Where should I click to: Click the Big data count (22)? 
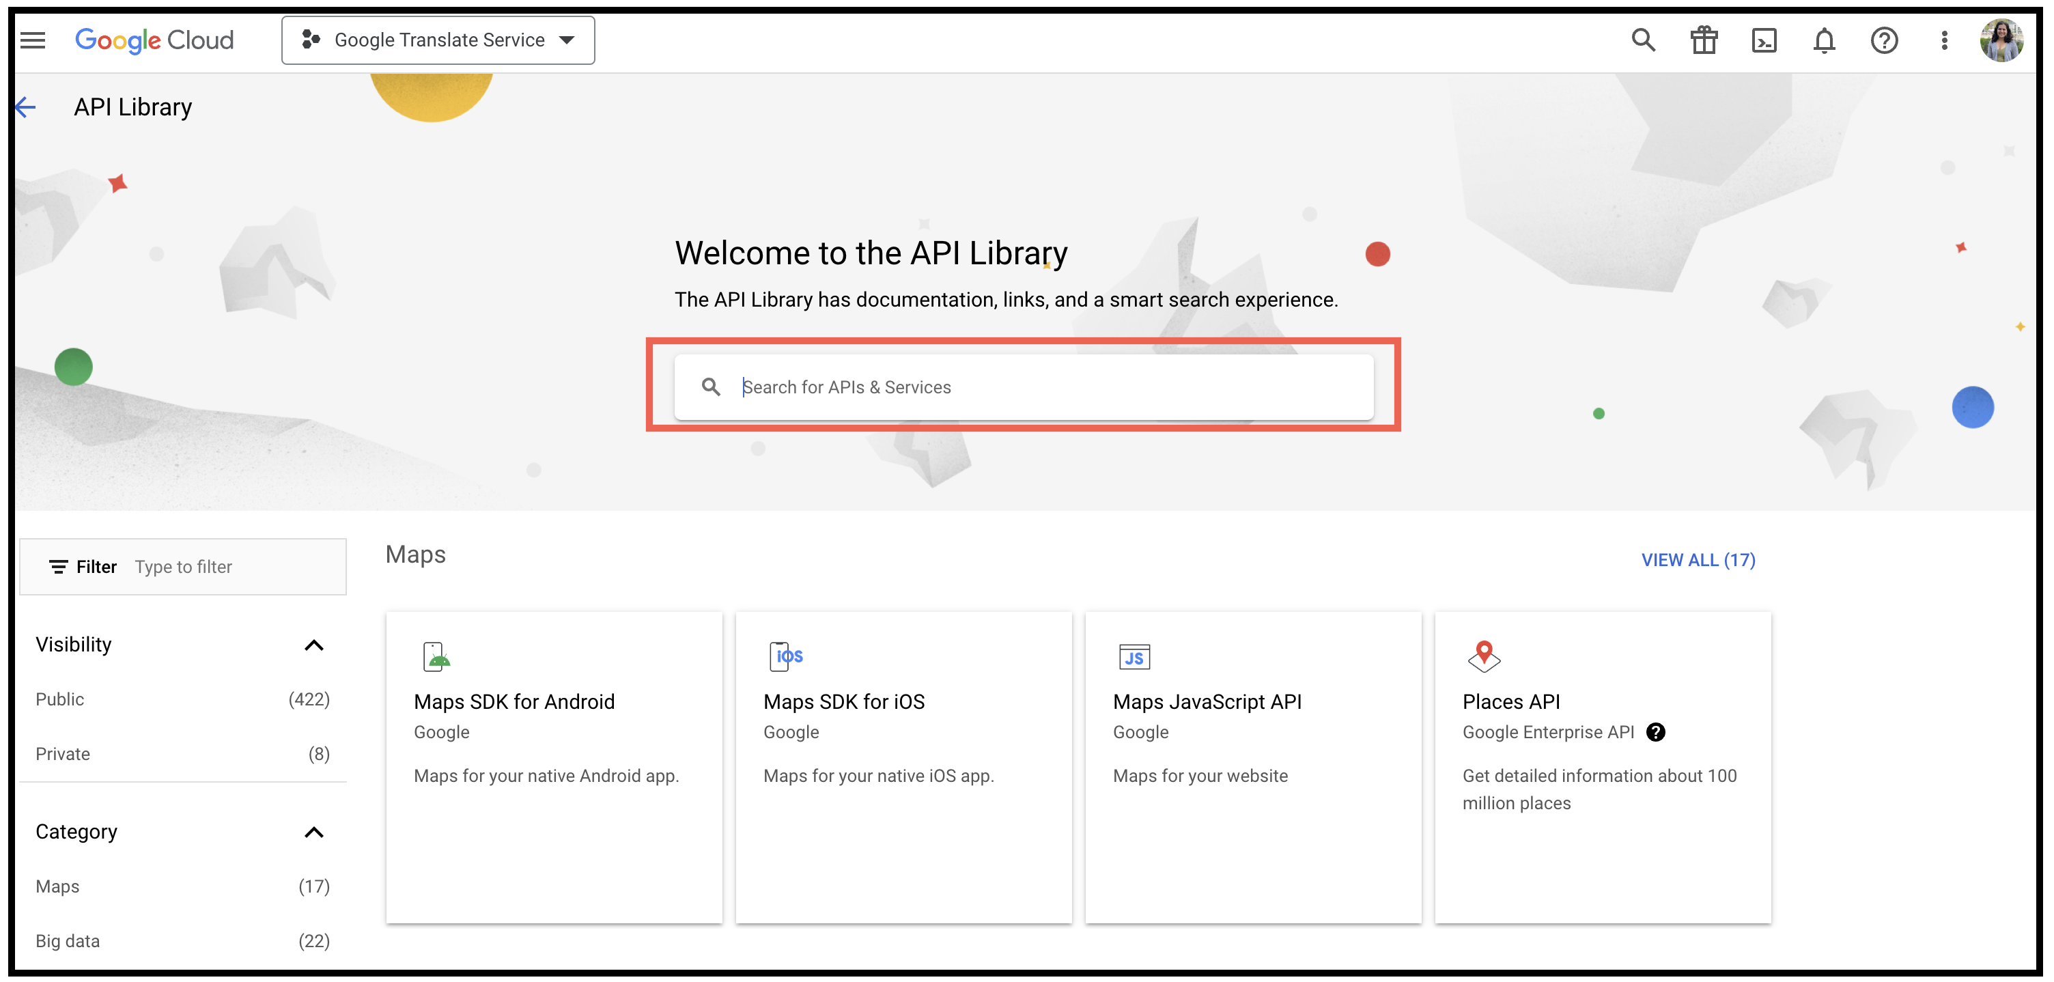click(313, 941)
